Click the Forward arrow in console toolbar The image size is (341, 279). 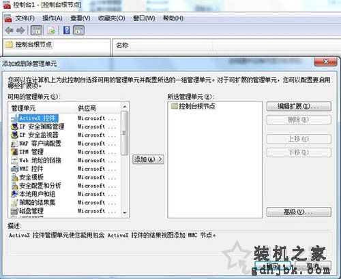click(20, 30)
